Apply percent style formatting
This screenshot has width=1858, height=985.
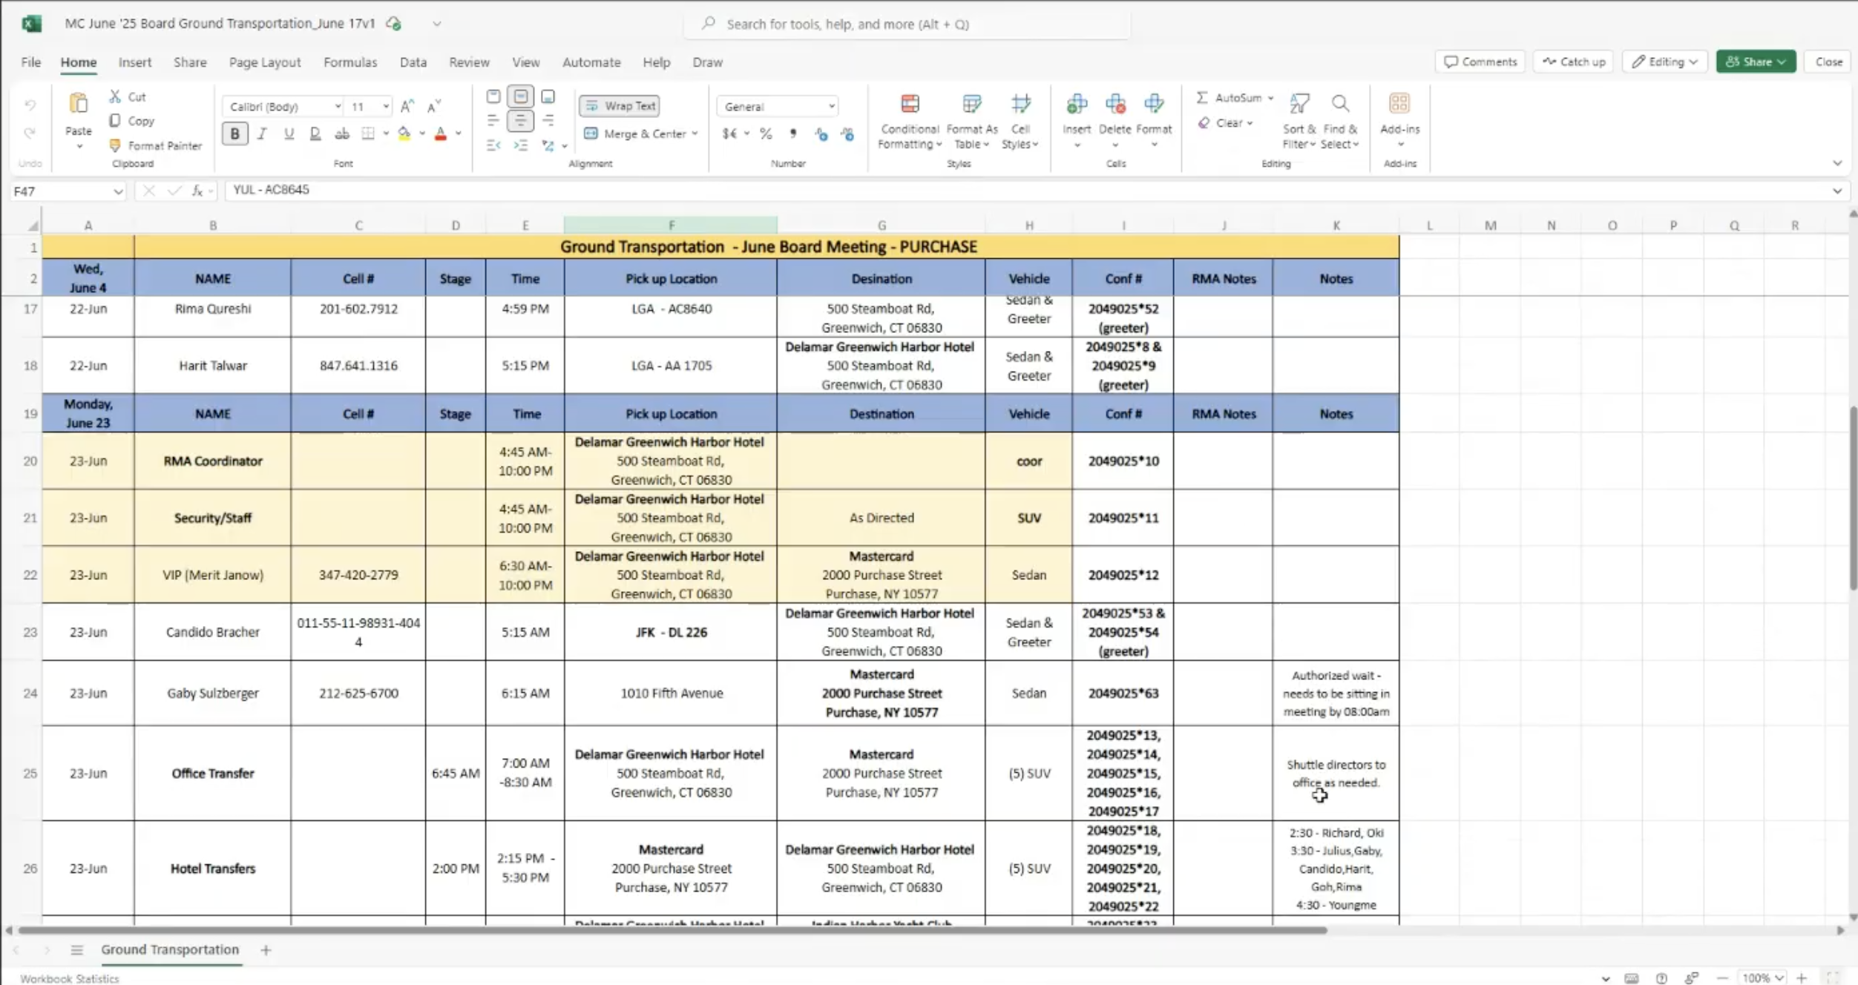click(x=766, y=134)
